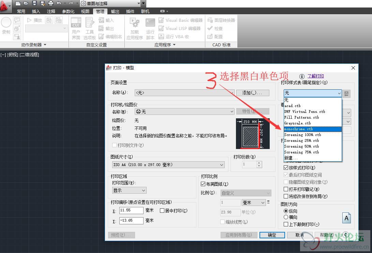The width and height of the screenshot is (372, 253).
Task: Click the Save icon in quick access toolbar
Action: 34,3
